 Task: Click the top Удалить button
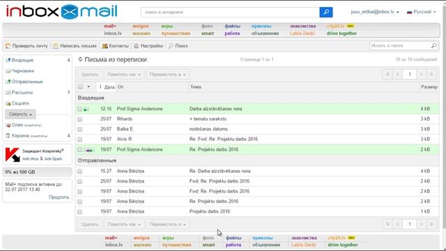(90, 75)
